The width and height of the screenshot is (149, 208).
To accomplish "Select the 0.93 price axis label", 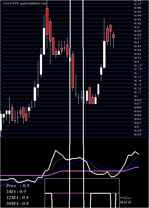I will [x=137, y=19].
